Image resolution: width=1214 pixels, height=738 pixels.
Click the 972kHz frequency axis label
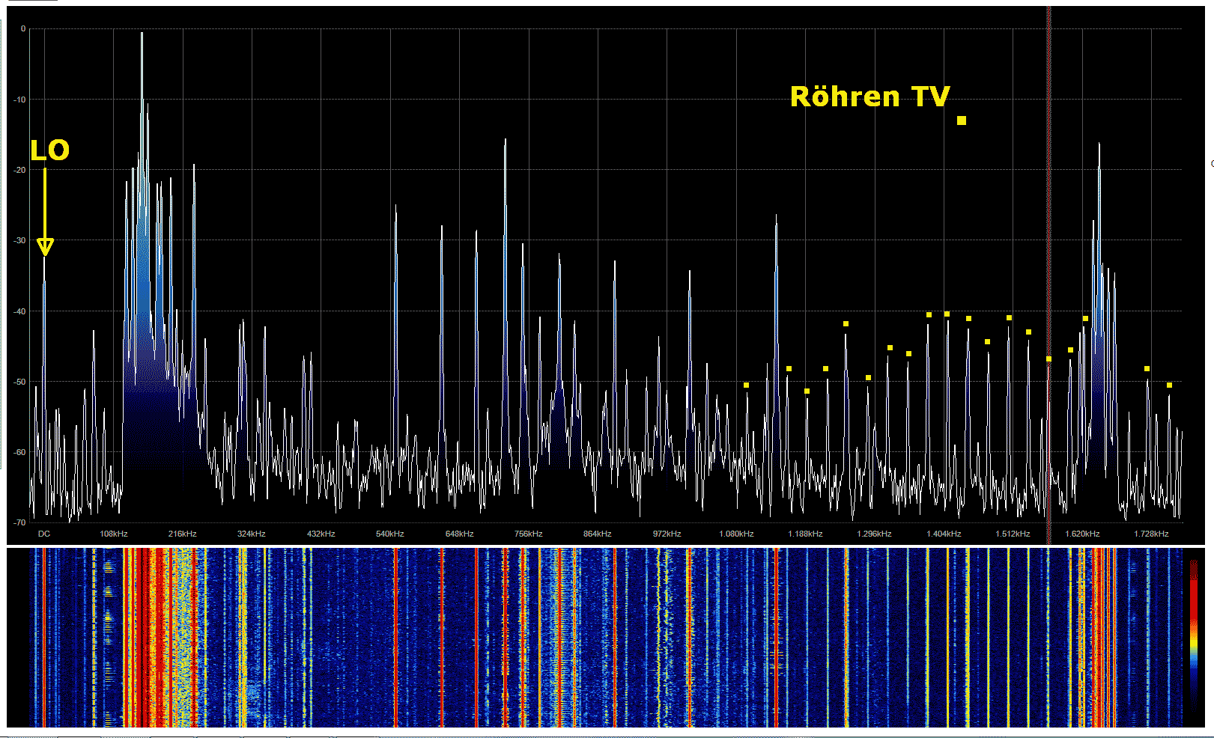pos(667,534)
